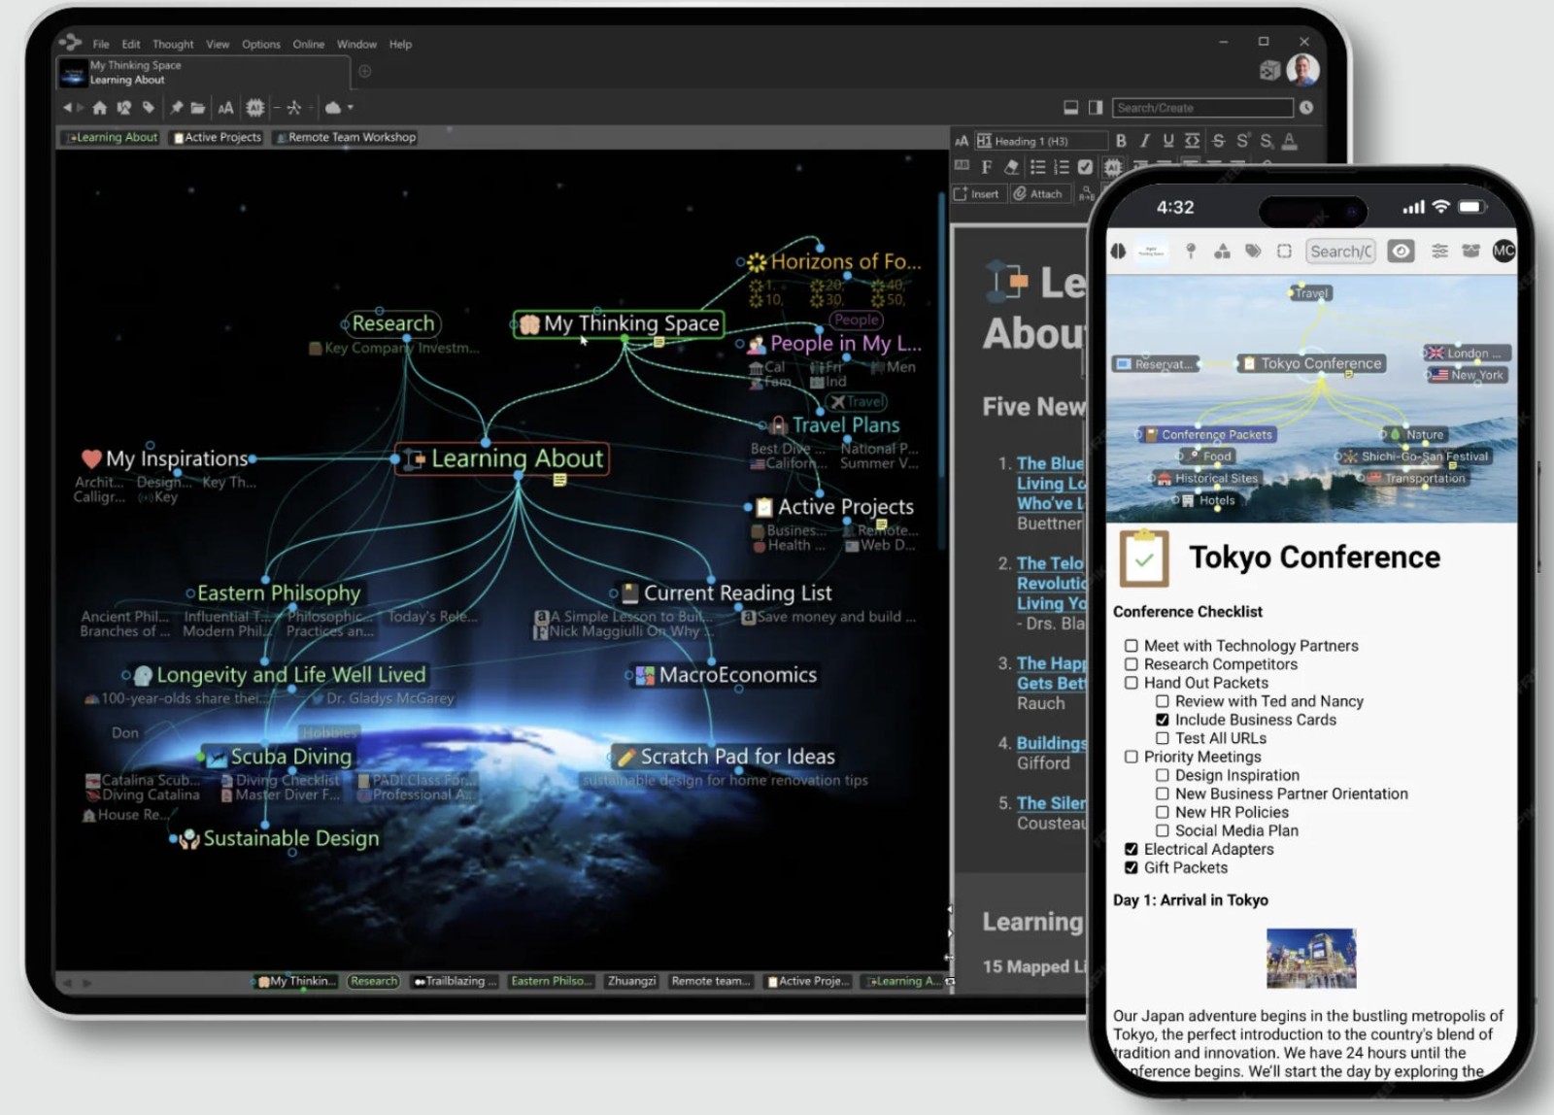Open the File menu
The image size is (1554, 1115).
pyautogui.click(x=101, y=45)
